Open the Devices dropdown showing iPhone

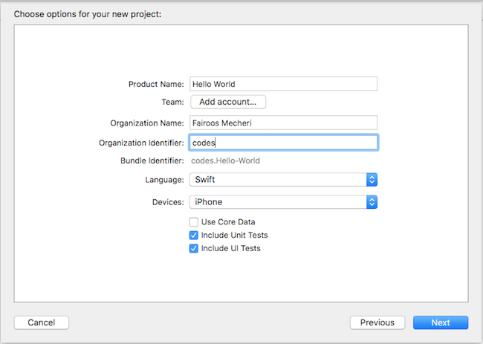tap(279, 202)
